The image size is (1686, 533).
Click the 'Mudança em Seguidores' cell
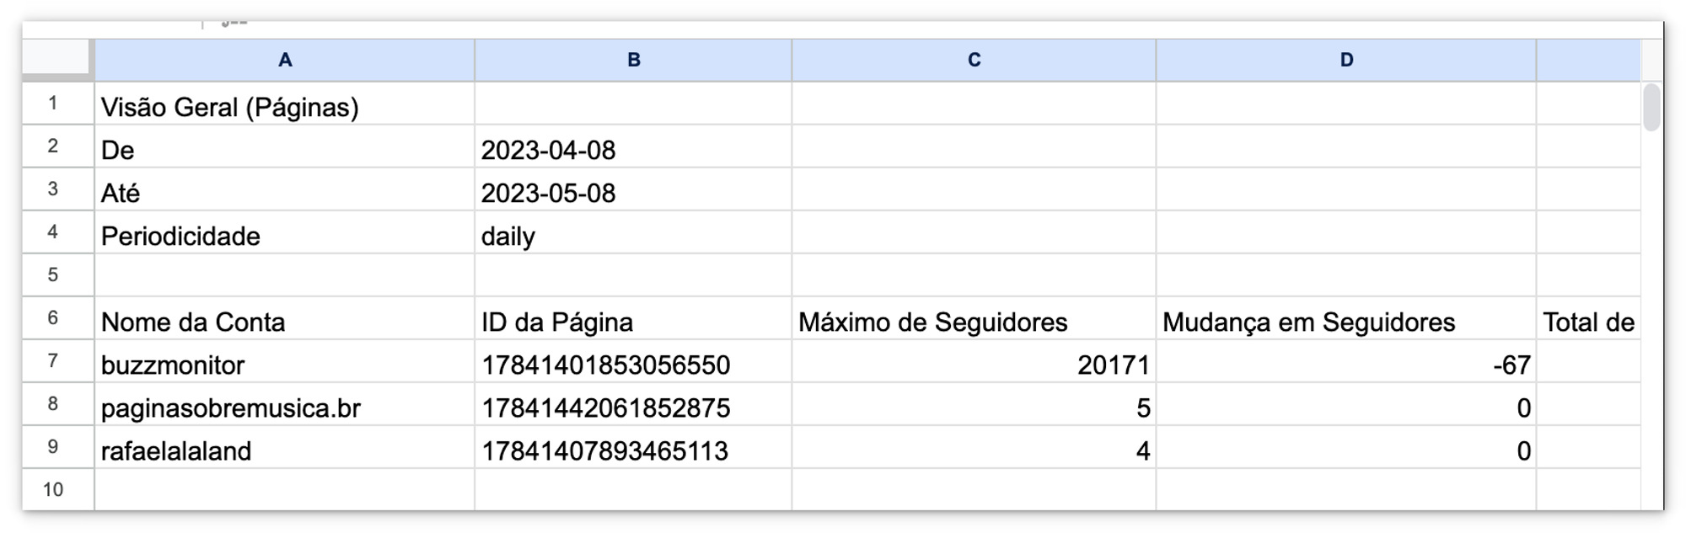point(1346,322)
